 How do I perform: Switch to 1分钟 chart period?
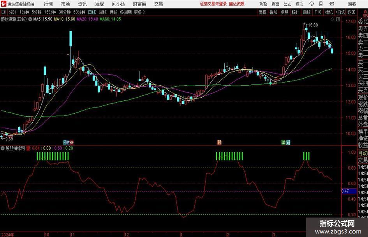tap(24, 12)
